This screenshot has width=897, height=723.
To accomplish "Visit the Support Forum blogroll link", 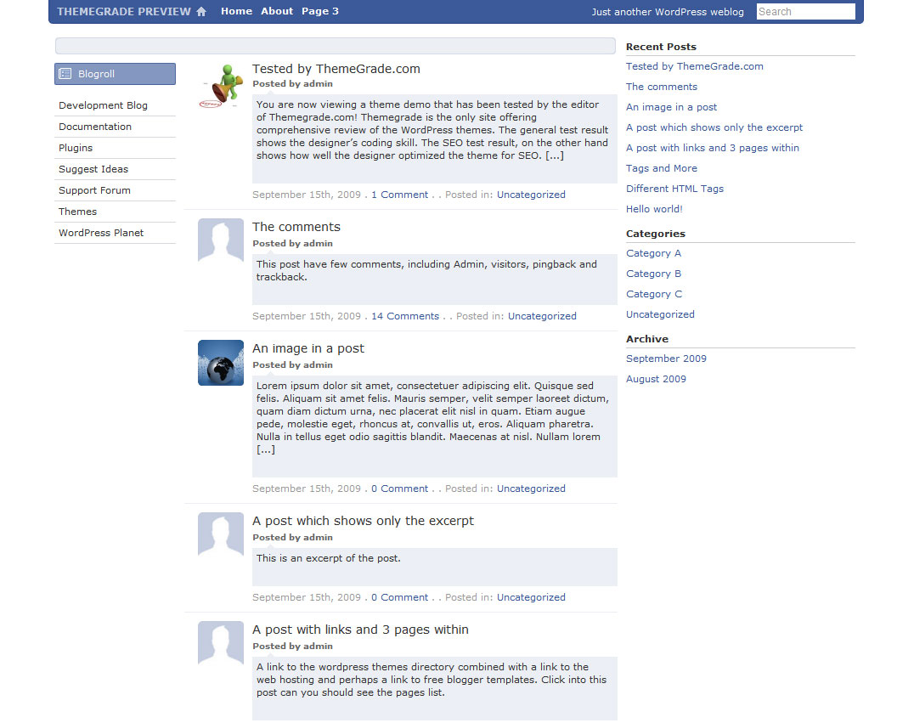I will tap(94, 190).
